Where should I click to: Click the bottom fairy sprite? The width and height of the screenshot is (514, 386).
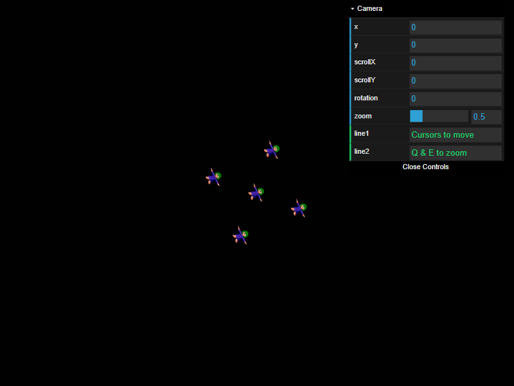[240, 236]
